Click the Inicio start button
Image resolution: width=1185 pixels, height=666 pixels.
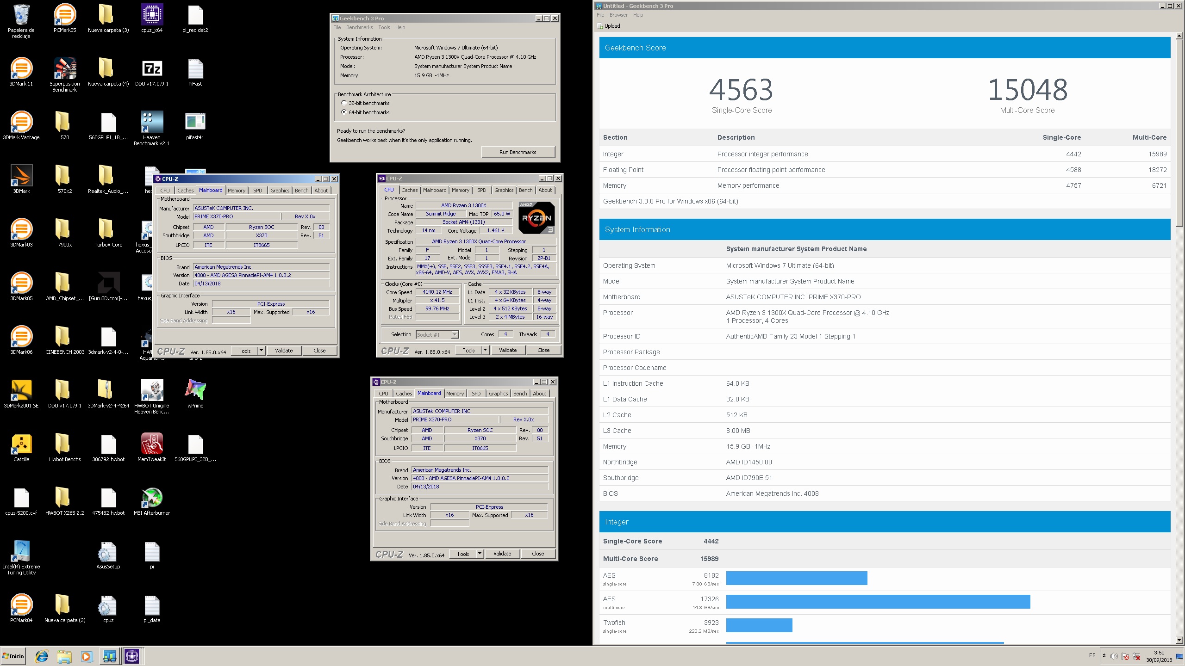13,656
